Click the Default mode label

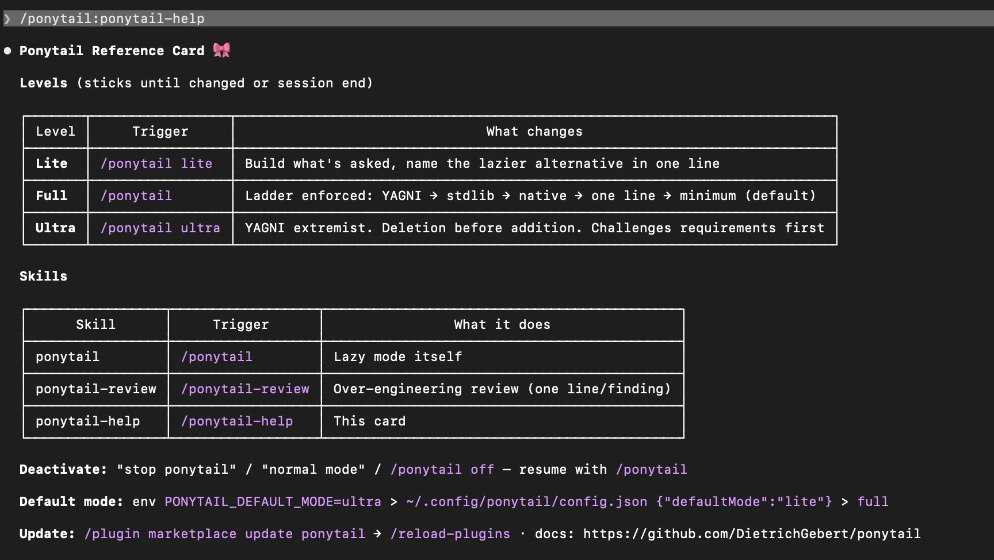(x=71, y=501)
